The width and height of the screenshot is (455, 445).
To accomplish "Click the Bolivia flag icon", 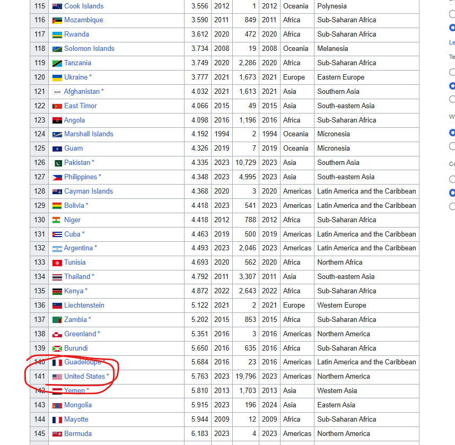I will point(57,206).
